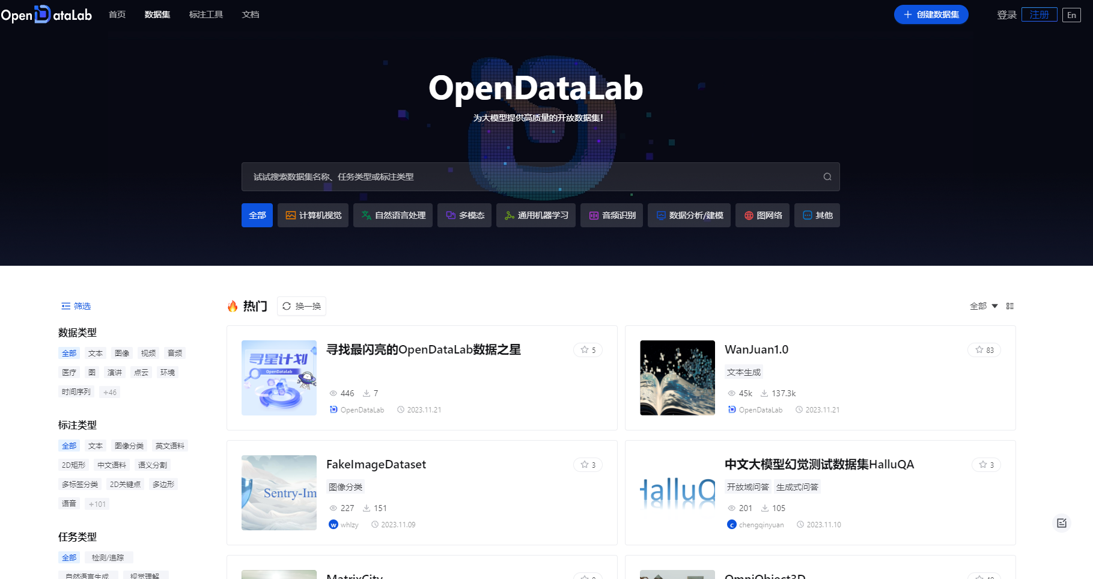Select the 其他 category
Screen dimensions: 1093x579
coord(817,215)
